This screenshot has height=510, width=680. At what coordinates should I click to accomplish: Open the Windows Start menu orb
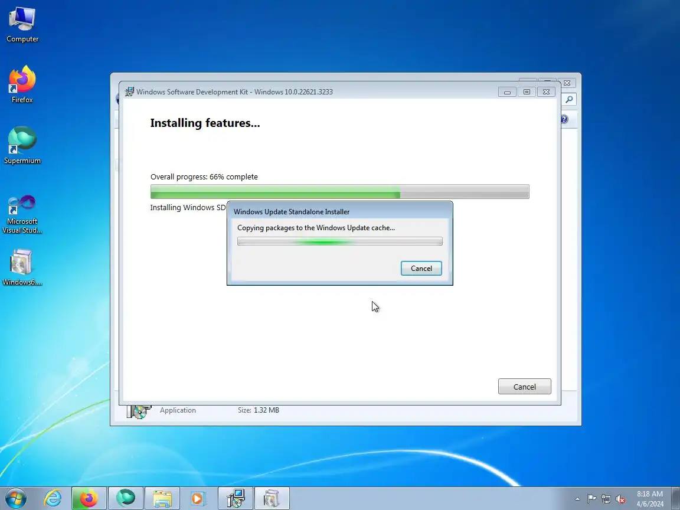click(x=15, y=498)
